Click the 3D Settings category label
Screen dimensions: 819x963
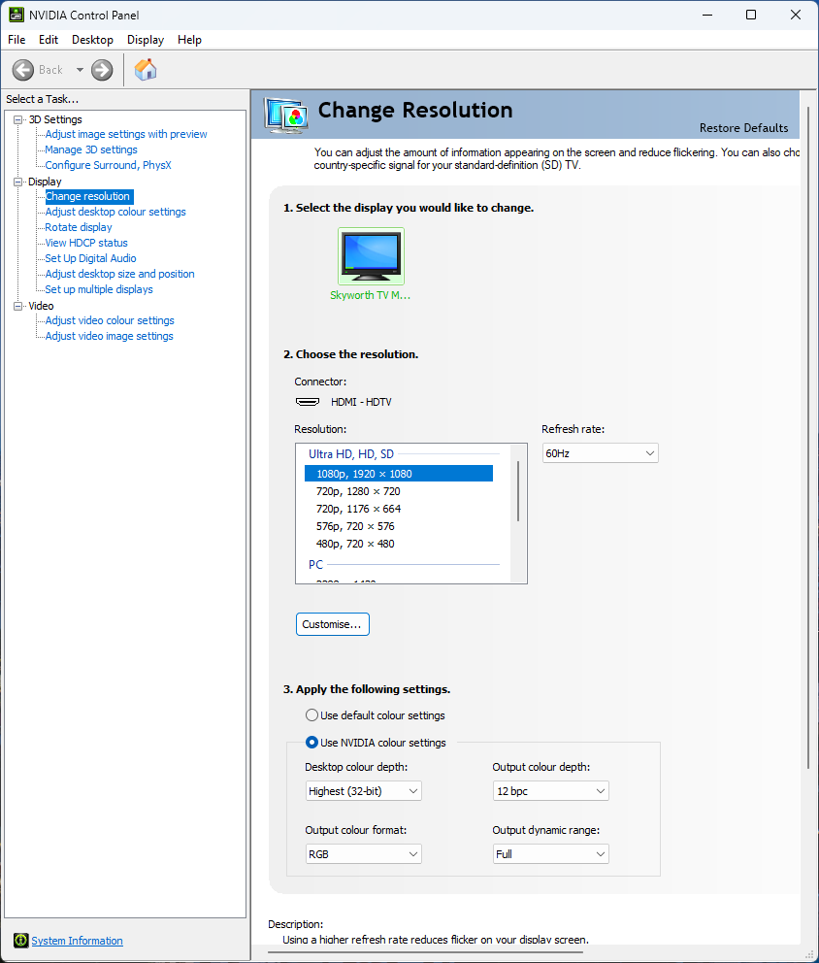click(55, 119)
